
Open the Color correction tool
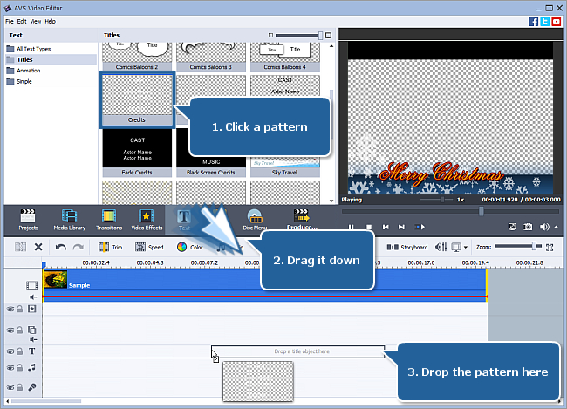point(190,247)
